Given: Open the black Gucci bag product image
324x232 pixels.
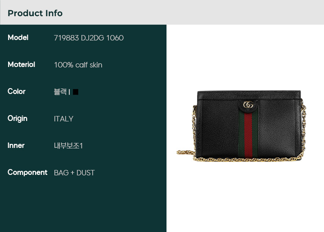Looking at the screenshot, I should (241, 126).
